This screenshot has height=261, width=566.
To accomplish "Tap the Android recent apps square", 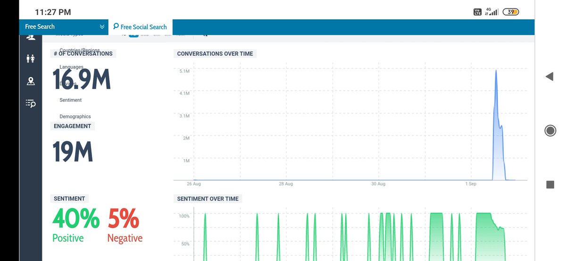I will (550, 185).
